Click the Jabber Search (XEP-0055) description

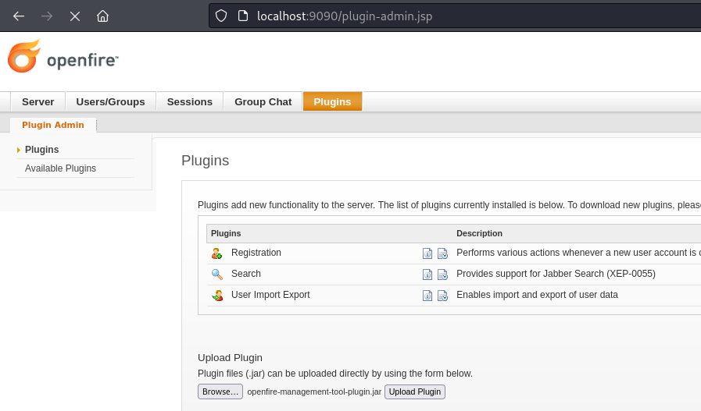(x=556, y=274)
